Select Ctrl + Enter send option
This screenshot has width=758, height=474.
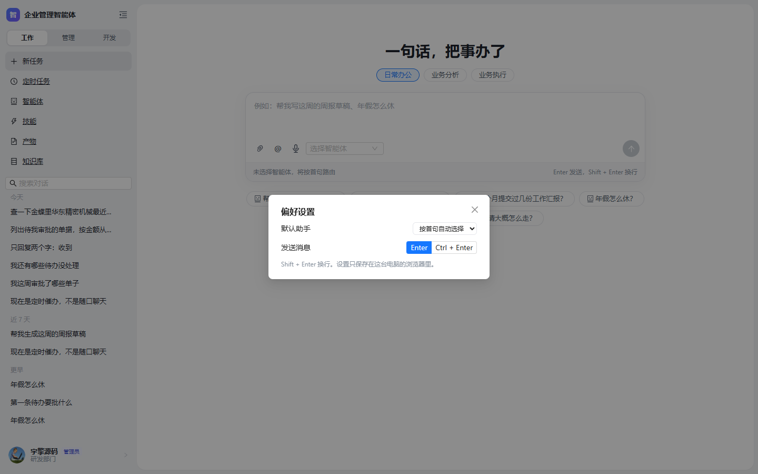pyautogui.click(x=454, y=248)
